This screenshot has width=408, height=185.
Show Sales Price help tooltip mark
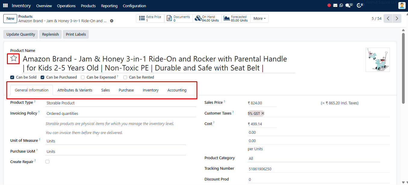[224, 102]
